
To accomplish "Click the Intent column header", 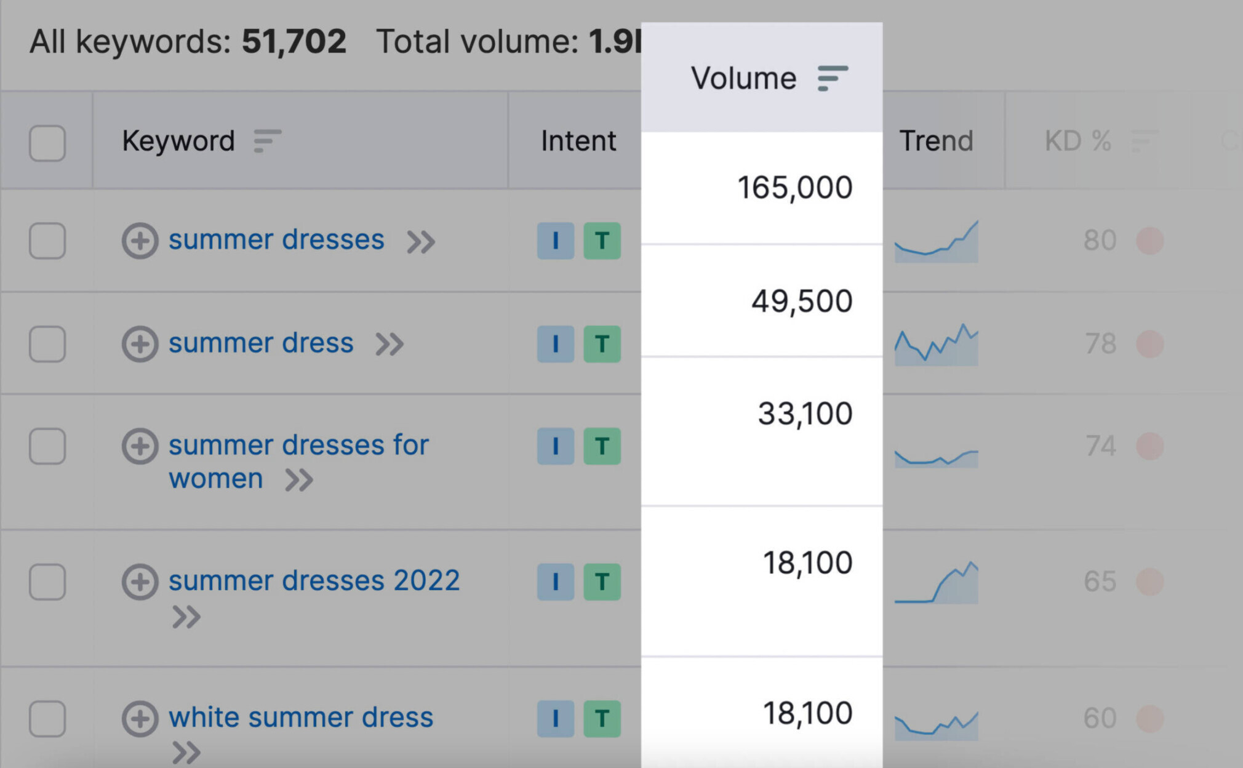I will pyautogui.click(x=578, y=141).
